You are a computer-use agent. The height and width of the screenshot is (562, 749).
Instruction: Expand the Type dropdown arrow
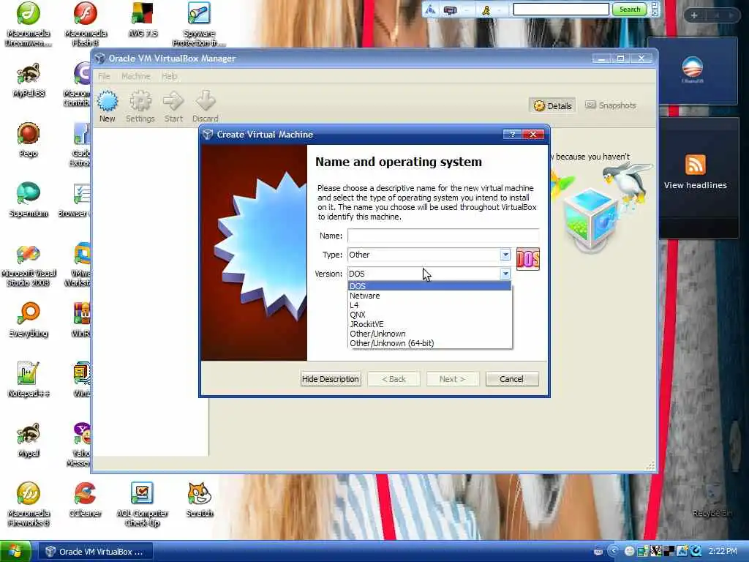[x=505, y=255]
